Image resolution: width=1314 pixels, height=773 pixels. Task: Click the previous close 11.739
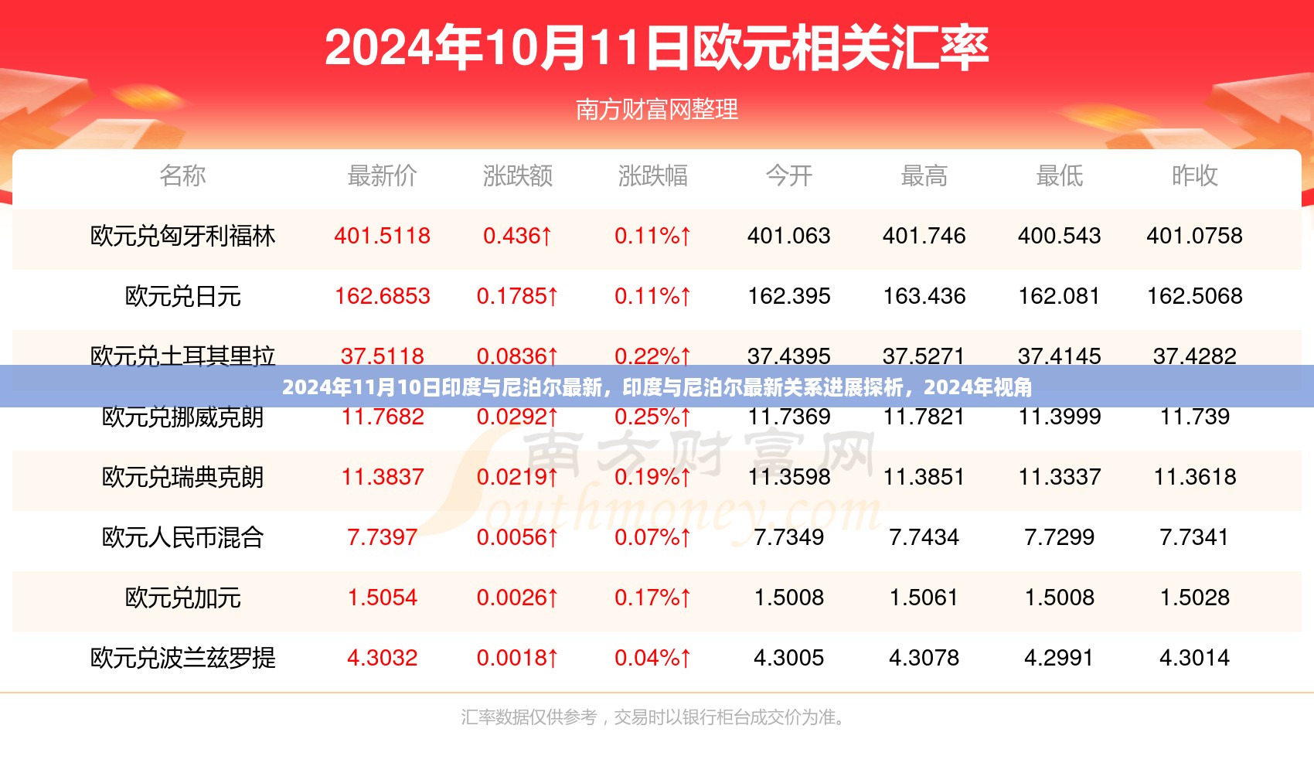coord(1194,418)
